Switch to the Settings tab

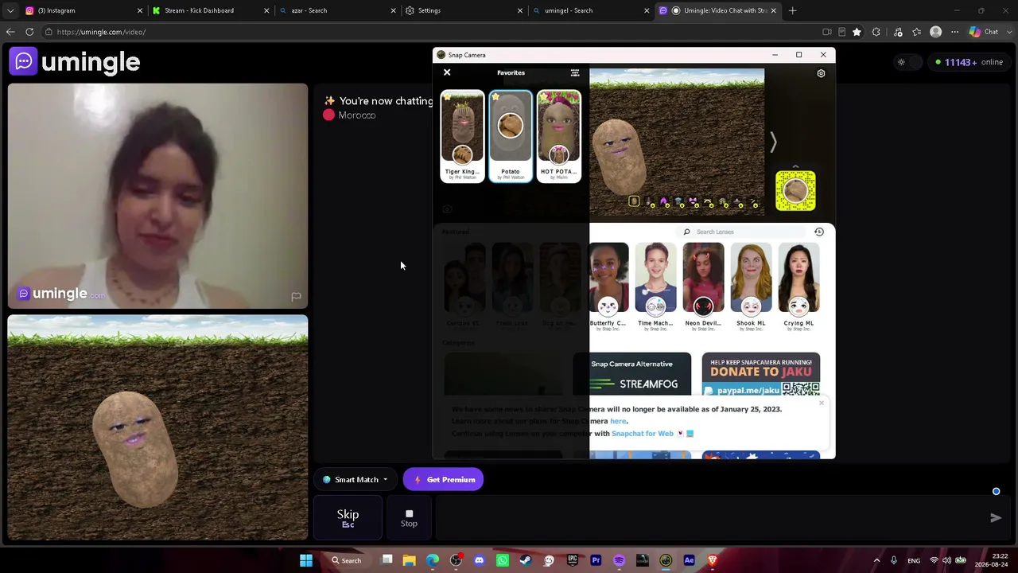tap(464, 10)
